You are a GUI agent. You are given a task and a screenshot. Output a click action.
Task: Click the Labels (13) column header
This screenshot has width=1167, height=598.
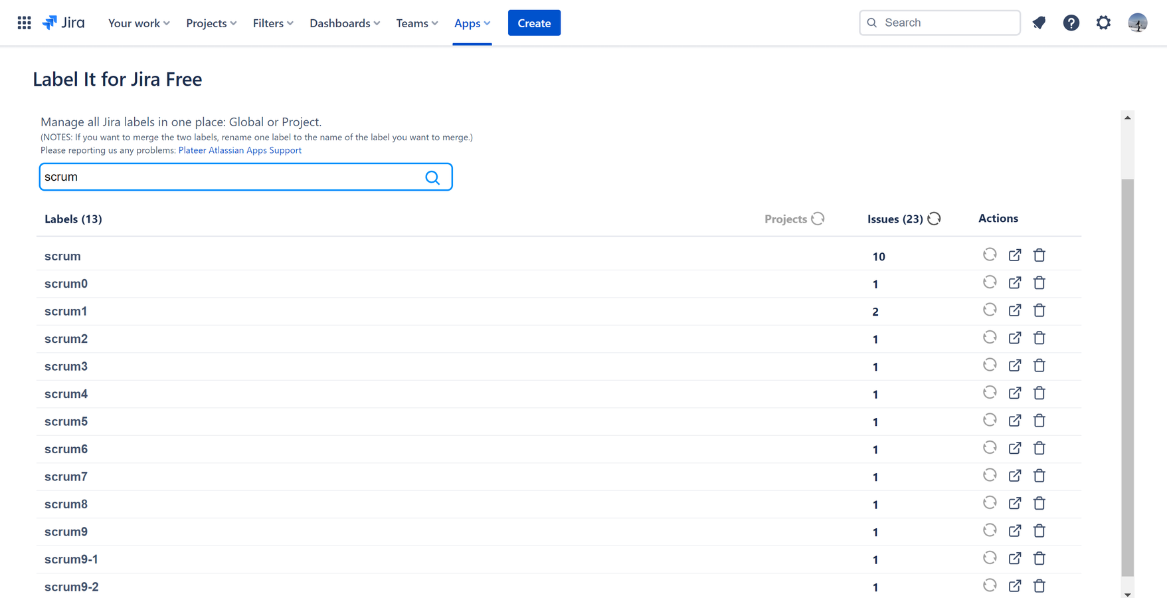[73, 219]
